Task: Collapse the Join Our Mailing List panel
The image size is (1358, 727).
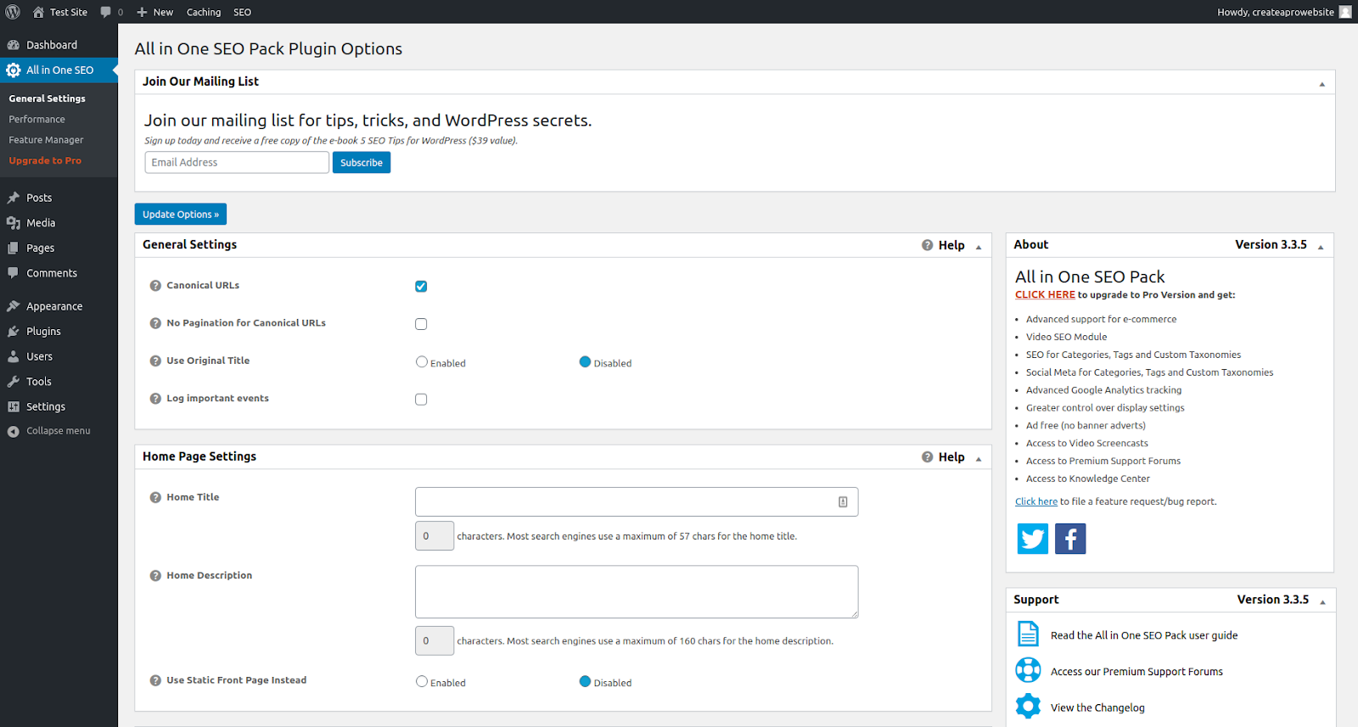Action: tap(1322, 84)
